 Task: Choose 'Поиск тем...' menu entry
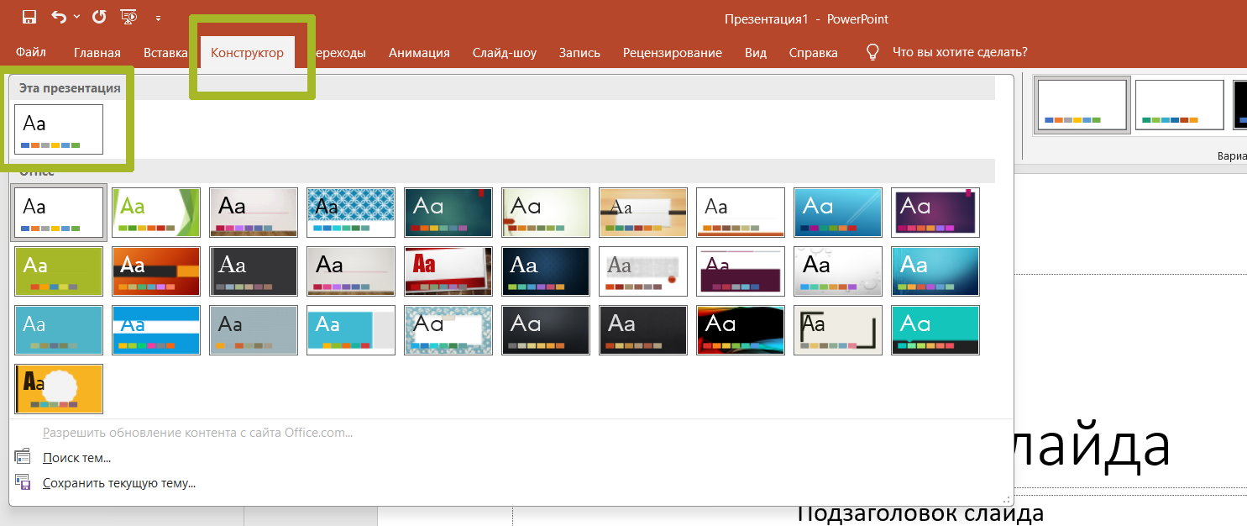click(77, 458)
